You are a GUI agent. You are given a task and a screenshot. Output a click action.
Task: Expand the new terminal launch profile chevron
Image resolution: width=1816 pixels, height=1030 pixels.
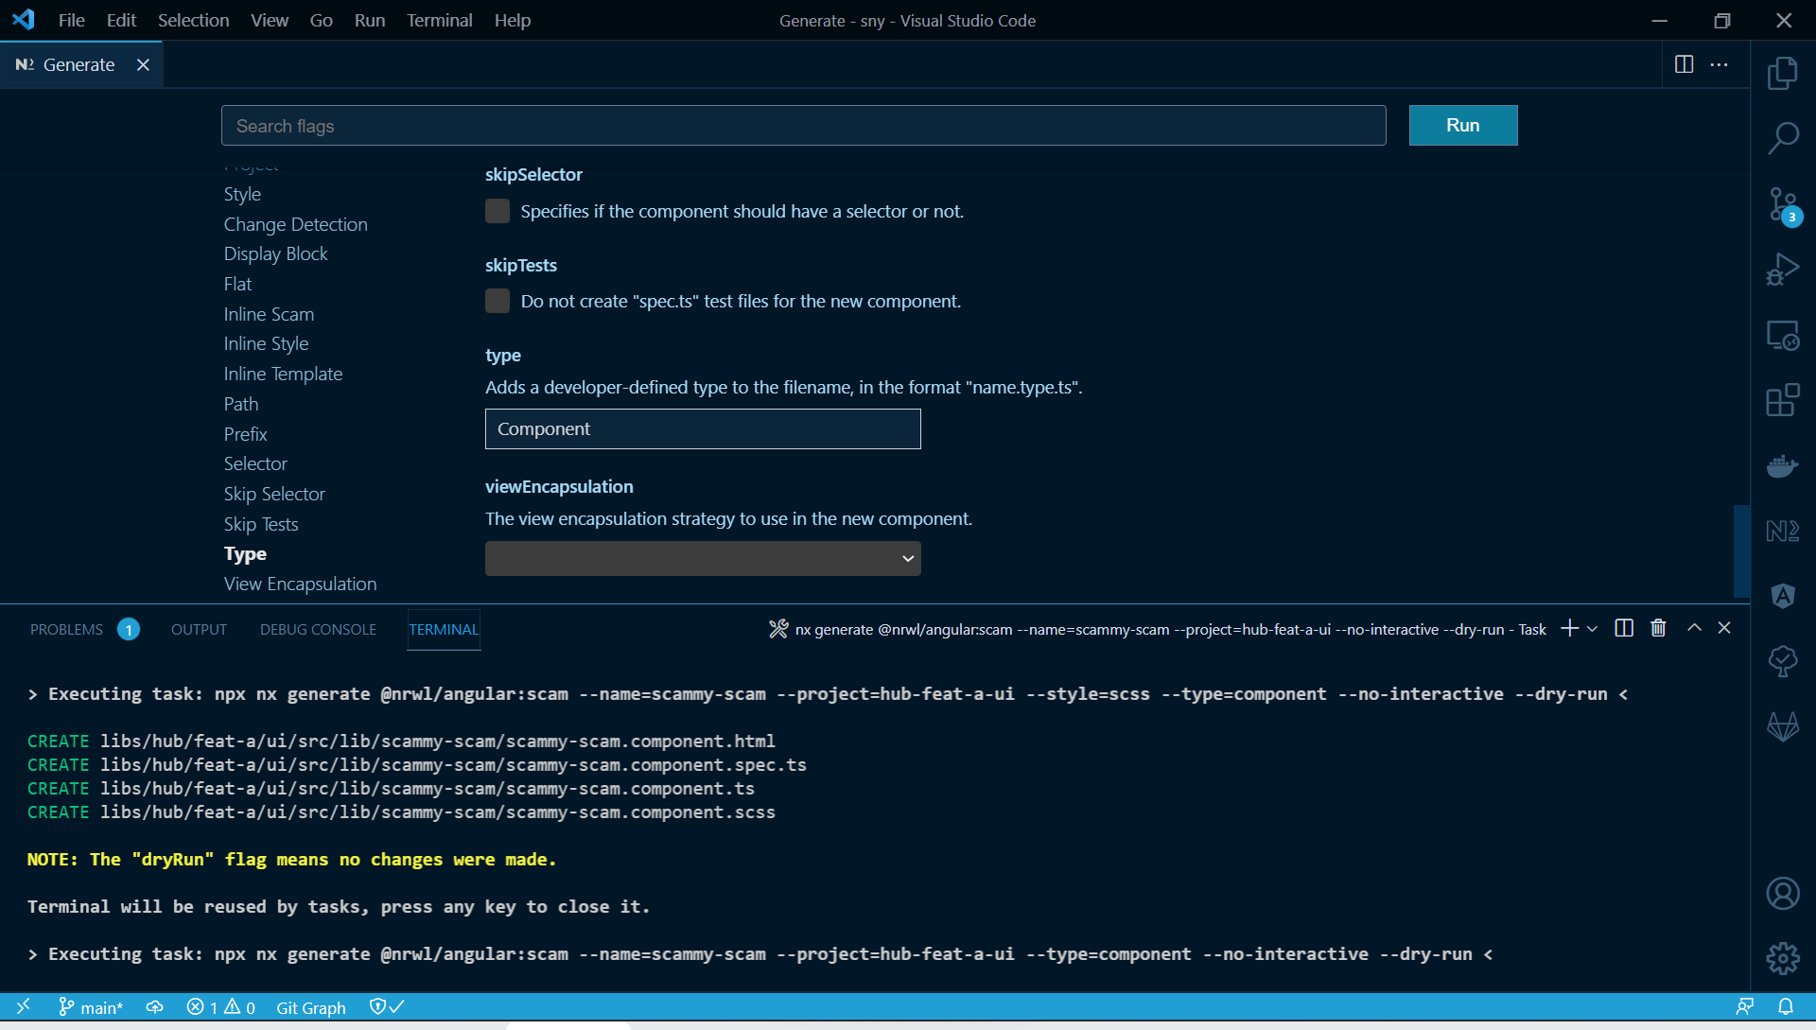[1593, 629]
